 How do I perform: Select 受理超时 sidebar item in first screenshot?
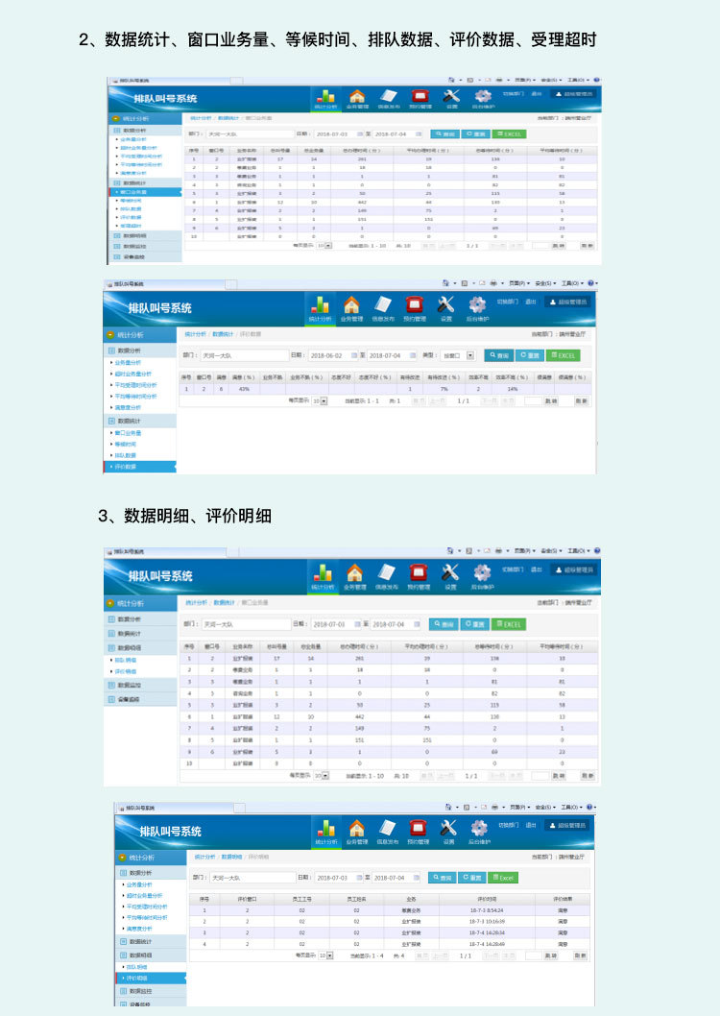pos(131,226)
